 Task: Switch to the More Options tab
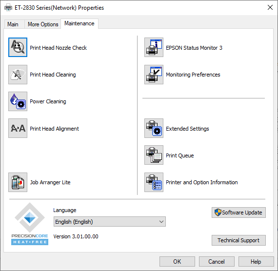(x=43, y=24)
